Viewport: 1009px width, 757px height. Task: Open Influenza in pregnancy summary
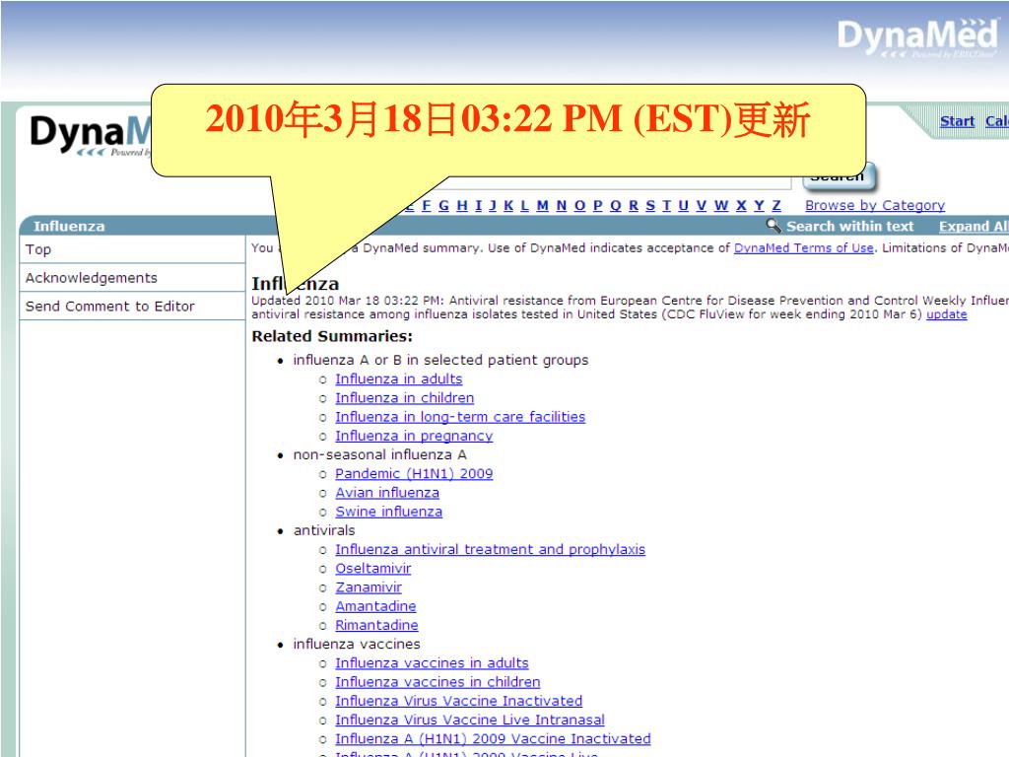coord(414,436)
